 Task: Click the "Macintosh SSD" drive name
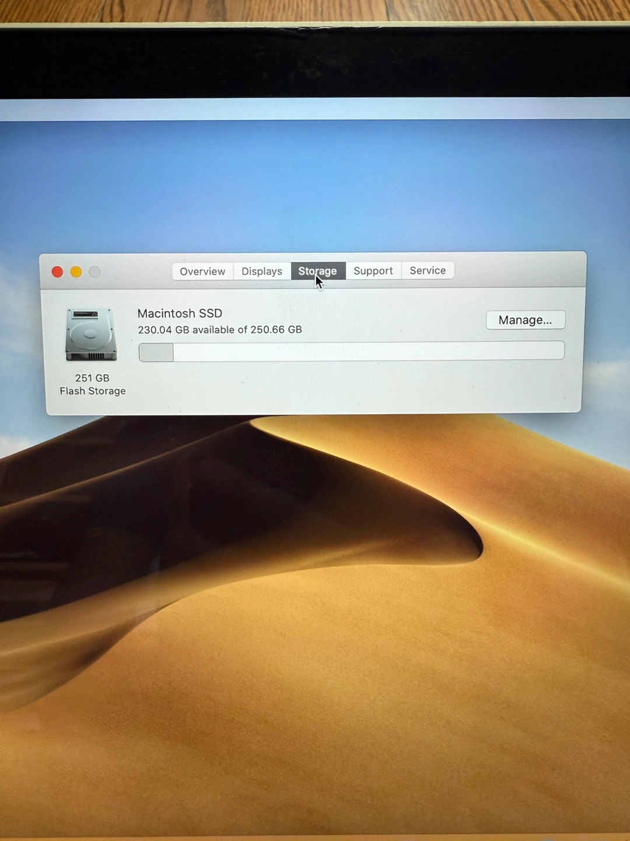click(180, 314)
